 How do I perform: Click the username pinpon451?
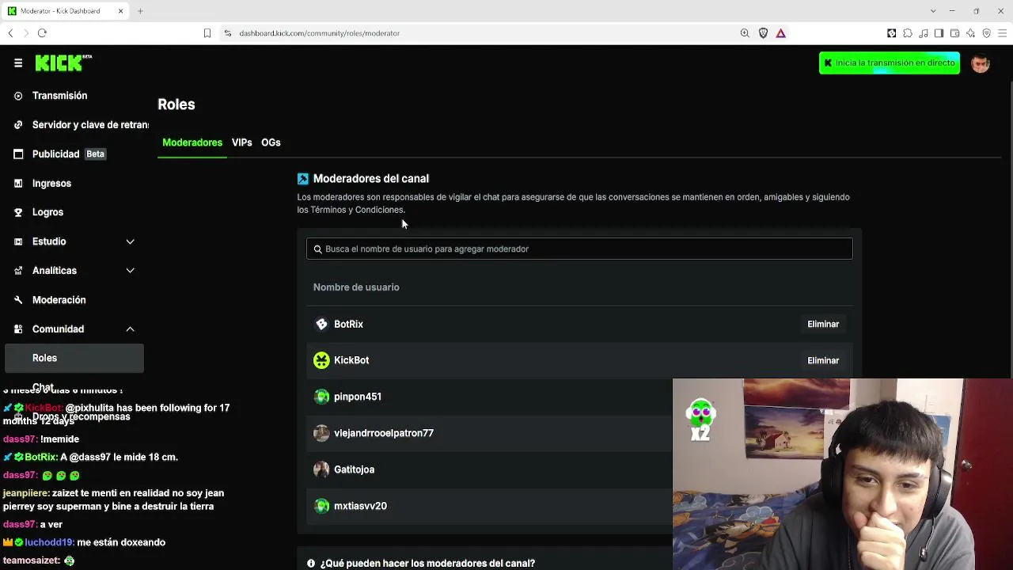pos(358,397)
